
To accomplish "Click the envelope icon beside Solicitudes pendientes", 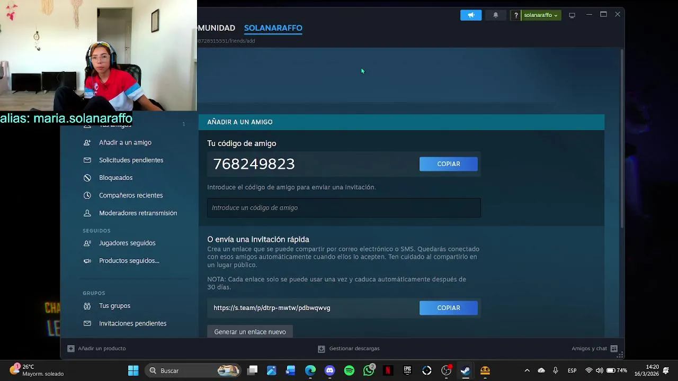I will coord(87,160).
